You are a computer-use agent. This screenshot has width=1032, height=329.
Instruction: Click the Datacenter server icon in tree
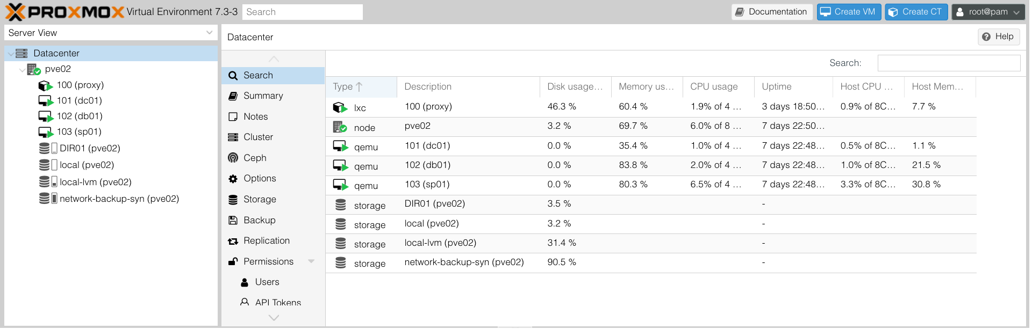click(x=21, y=53)
